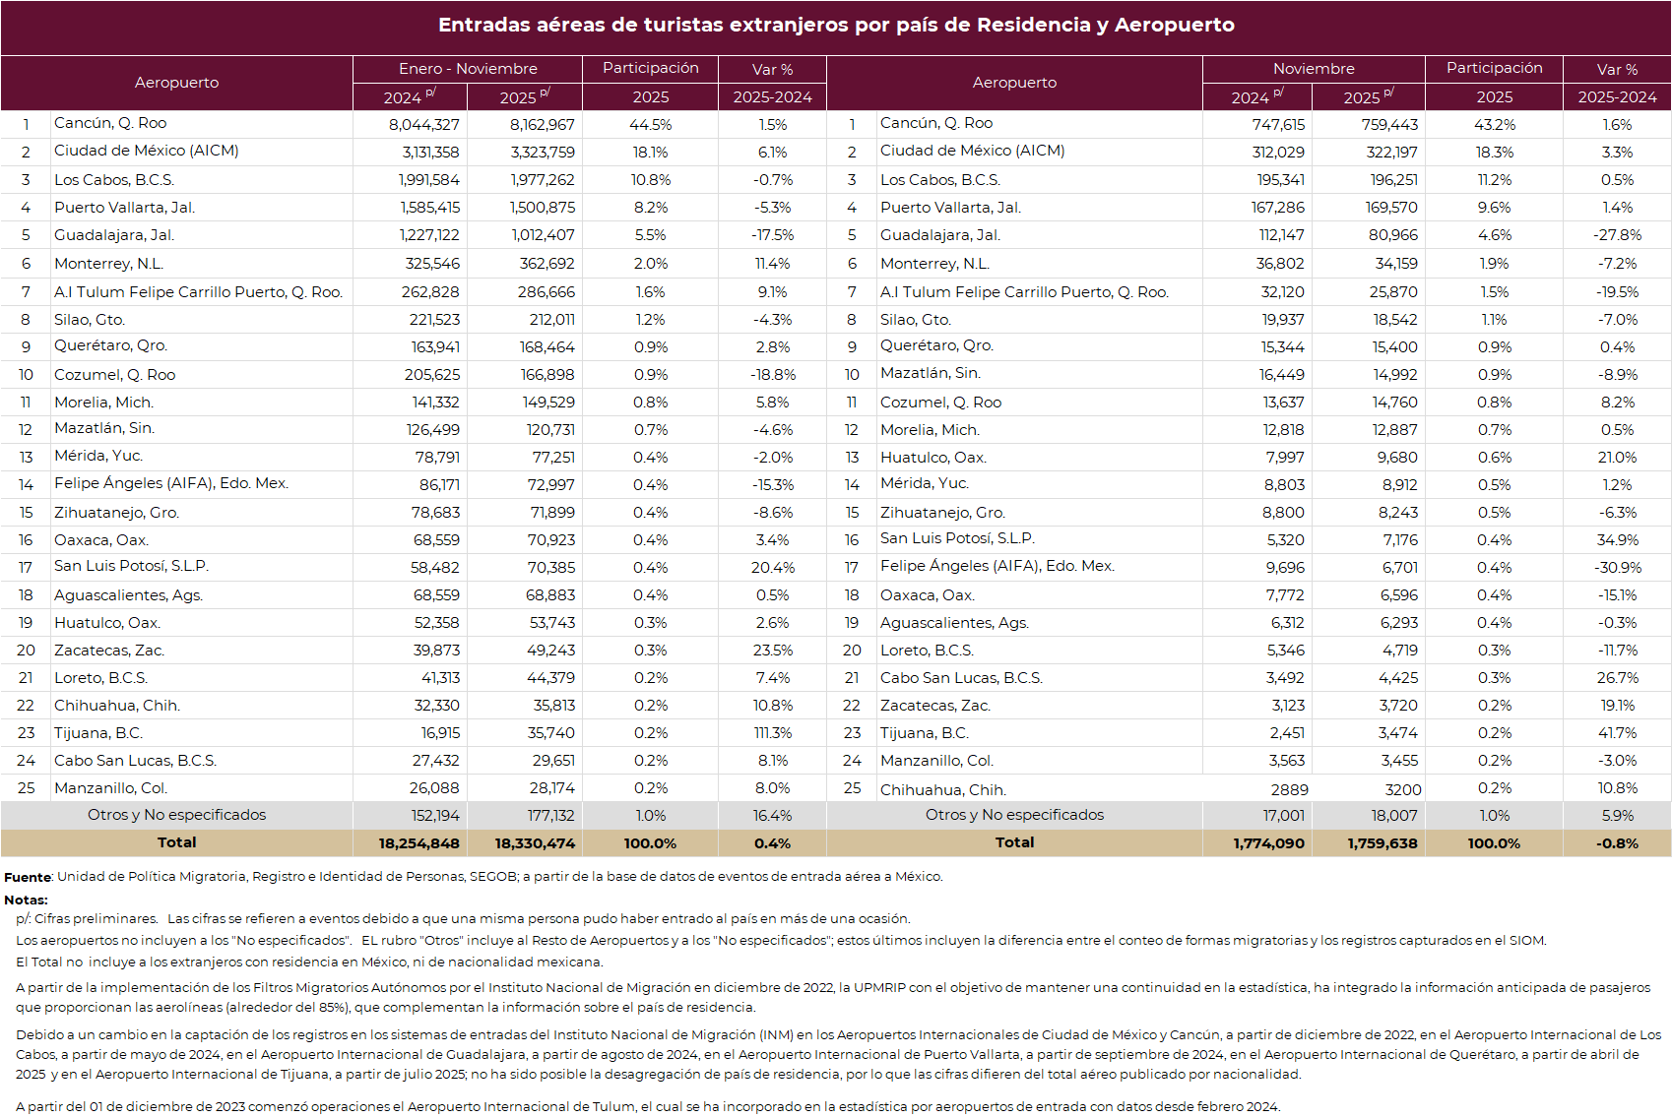
Task: Click Cozumel's -18.8% variation cell
Action: [772, 375]
